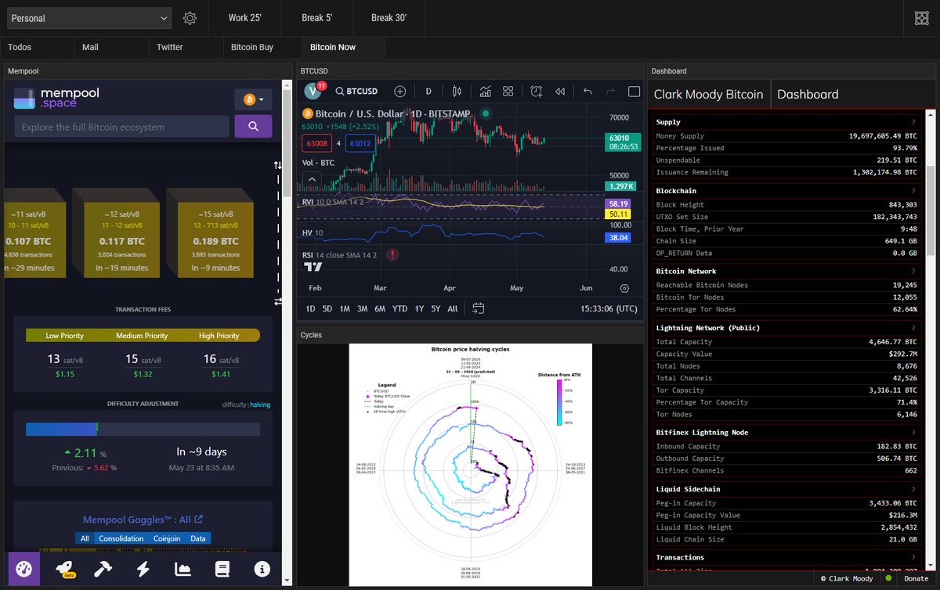The width and height of the screenshot is (940, 590).
Task: Click the Donate link at bottom
Action: tap(916, 578)
